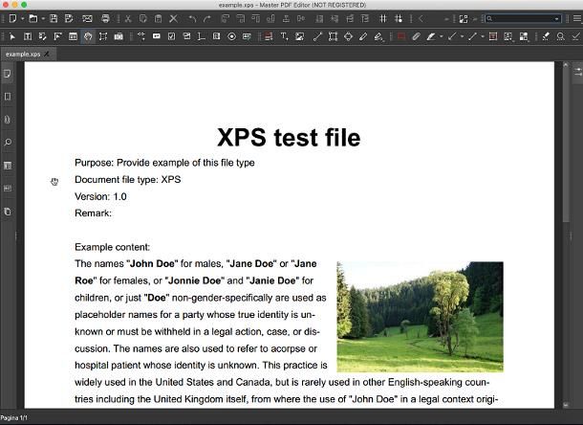Image resolution: width=583 pixels, height=425 pixels.
Task: Click the scrollbar up arrow
Action: pos(566,65)
